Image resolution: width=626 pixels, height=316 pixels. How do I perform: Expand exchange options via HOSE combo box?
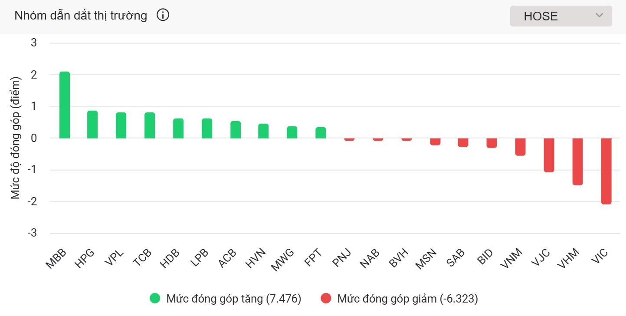pos(560,16)
